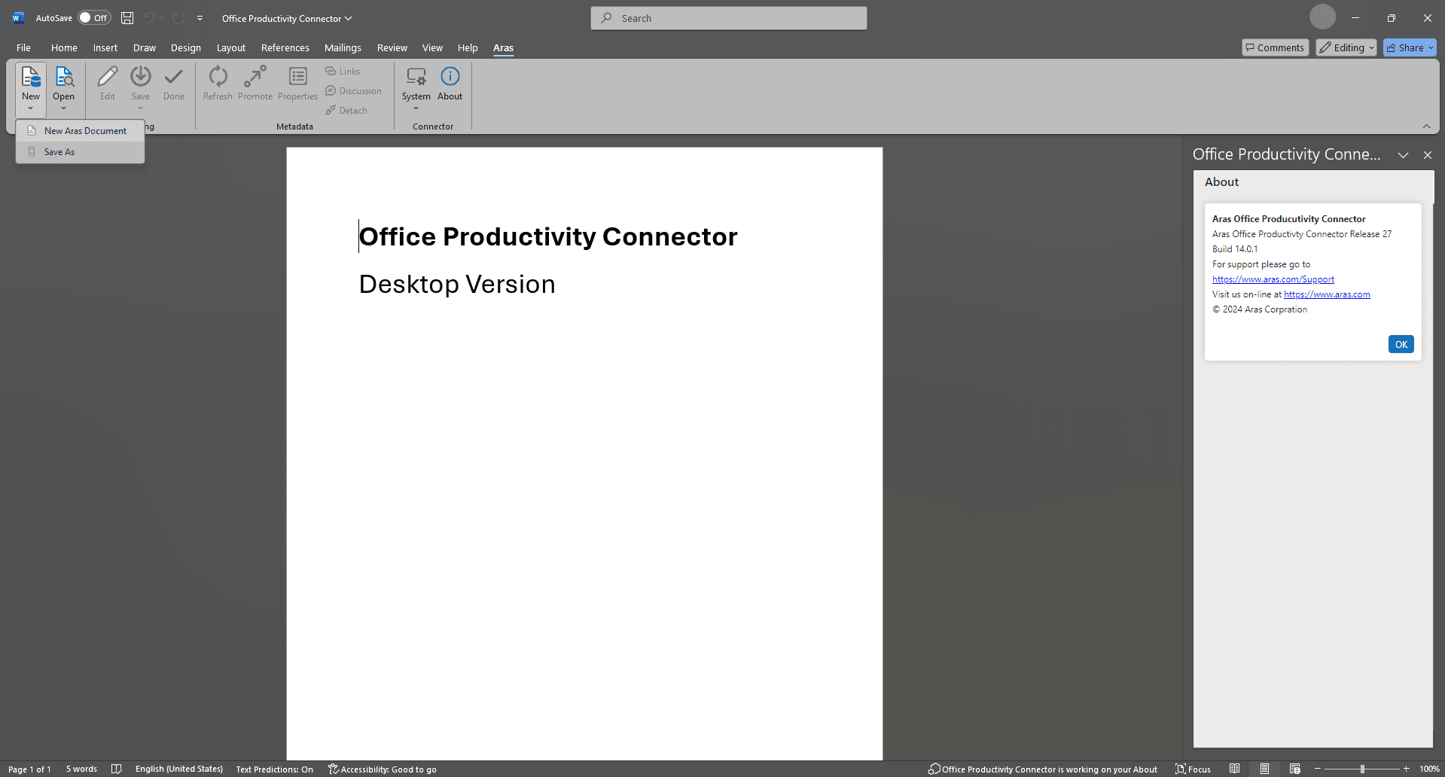Click the Edit pencil icon
The width and height of the screenshot is (1445, 777).
pos(108,77)
